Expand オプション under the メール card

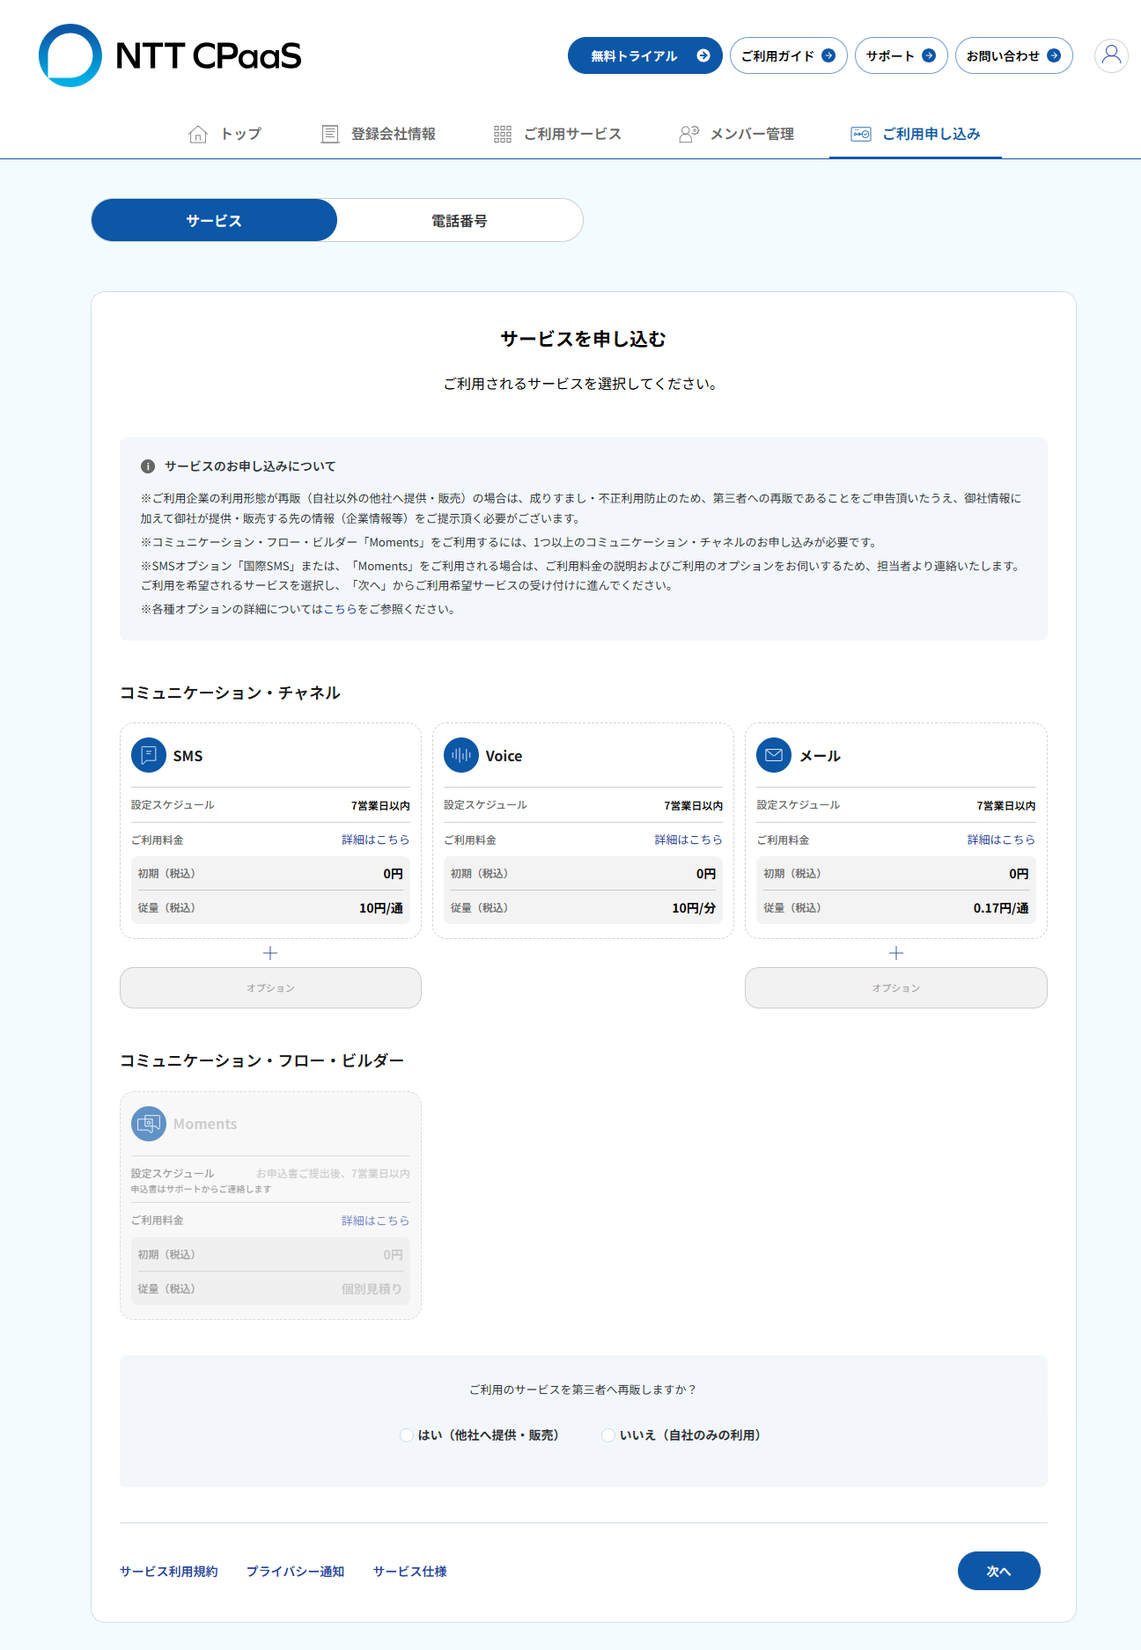(896, 988)
